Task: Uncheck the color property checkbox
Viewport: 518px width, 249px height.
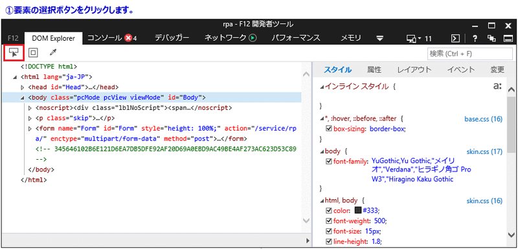Action: point(329,210)
